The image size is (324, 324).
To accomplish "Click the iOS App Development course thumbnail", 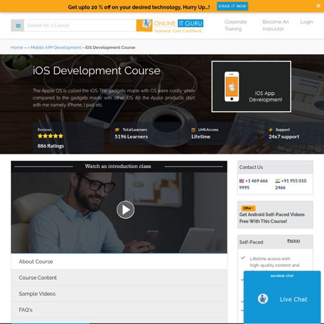I will pyautogui.click(x=251, y=86).
